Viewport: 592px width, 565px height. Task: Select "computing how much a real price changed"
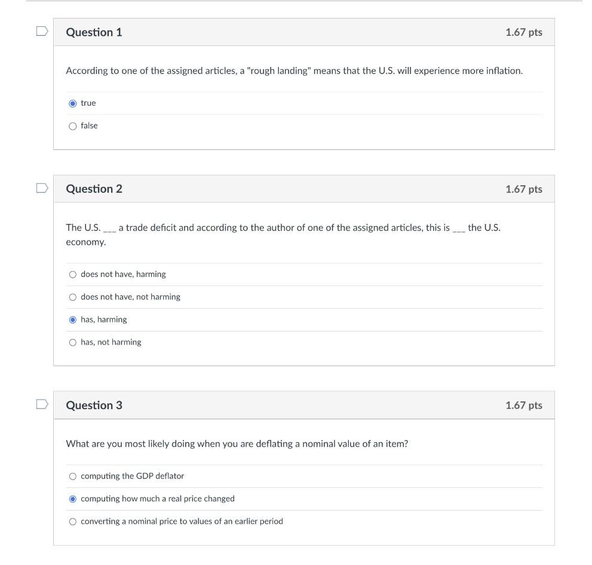[x=73, y=499]
